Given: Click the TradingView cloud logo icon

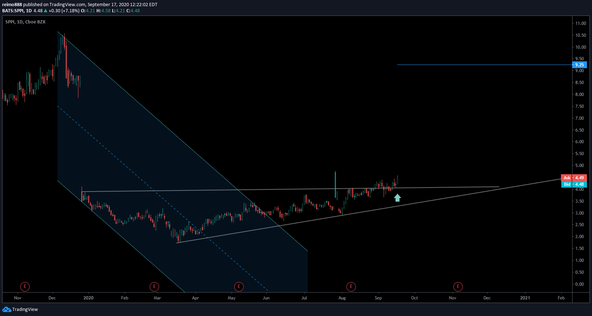Looking at the screenshot, I should (7, 310).
